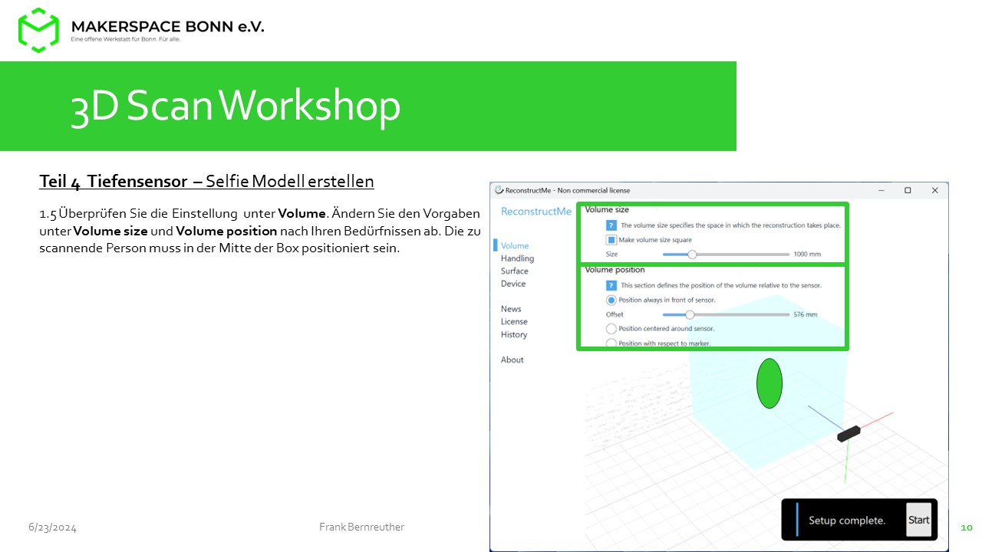Open the License page
Viewport: 982px width, 552px height.
point(514,321)
